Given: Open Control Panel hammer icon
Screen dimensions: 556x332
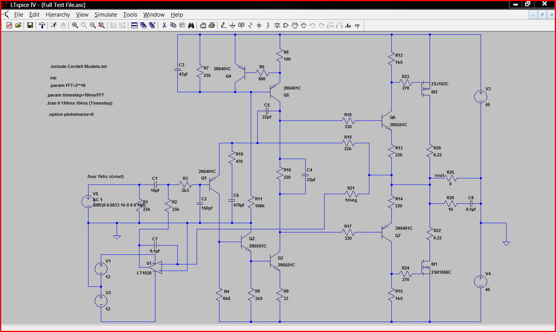Looking at the screenshot, I should point(42,25).
